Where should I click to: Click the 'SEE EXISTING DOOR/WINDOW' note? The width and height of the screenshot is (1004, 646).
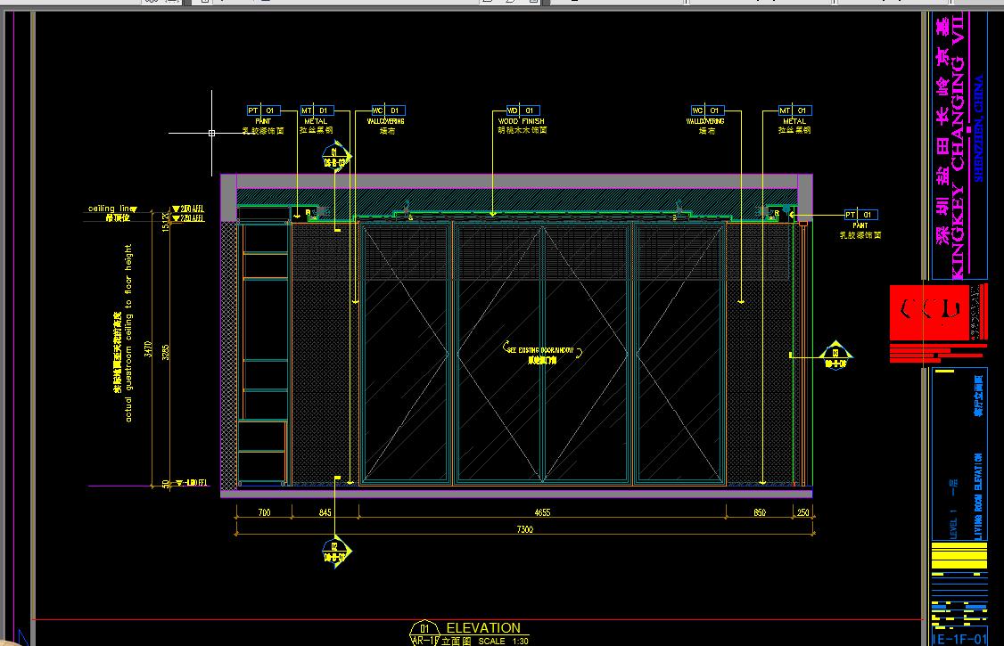[x=540, y=350]
